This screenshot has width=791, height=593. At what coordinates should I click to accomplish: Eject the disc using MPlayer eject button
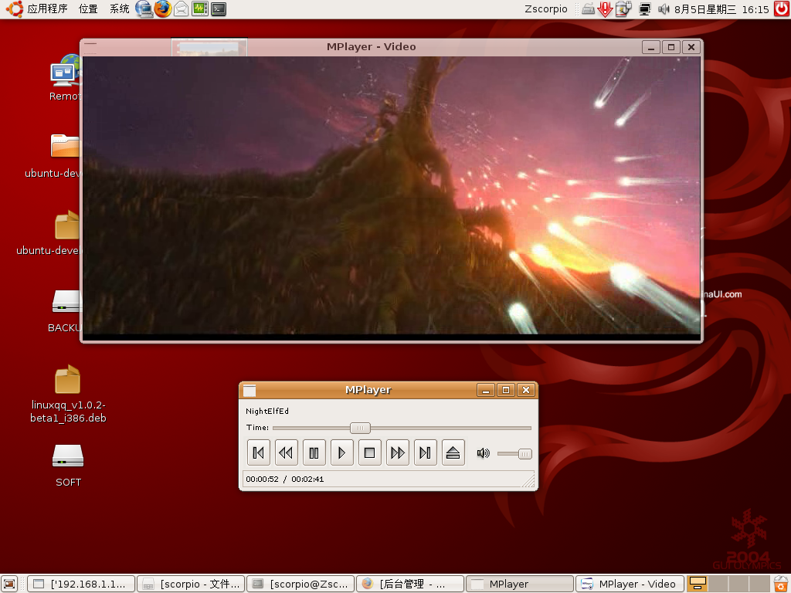pyautogui.click(x=453, y=452)
